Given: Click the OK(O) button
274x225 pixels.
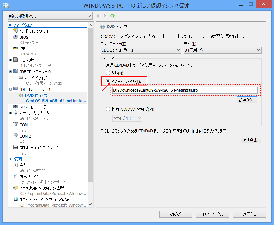Looking at the screenshot, I should (x=176, y=214).
